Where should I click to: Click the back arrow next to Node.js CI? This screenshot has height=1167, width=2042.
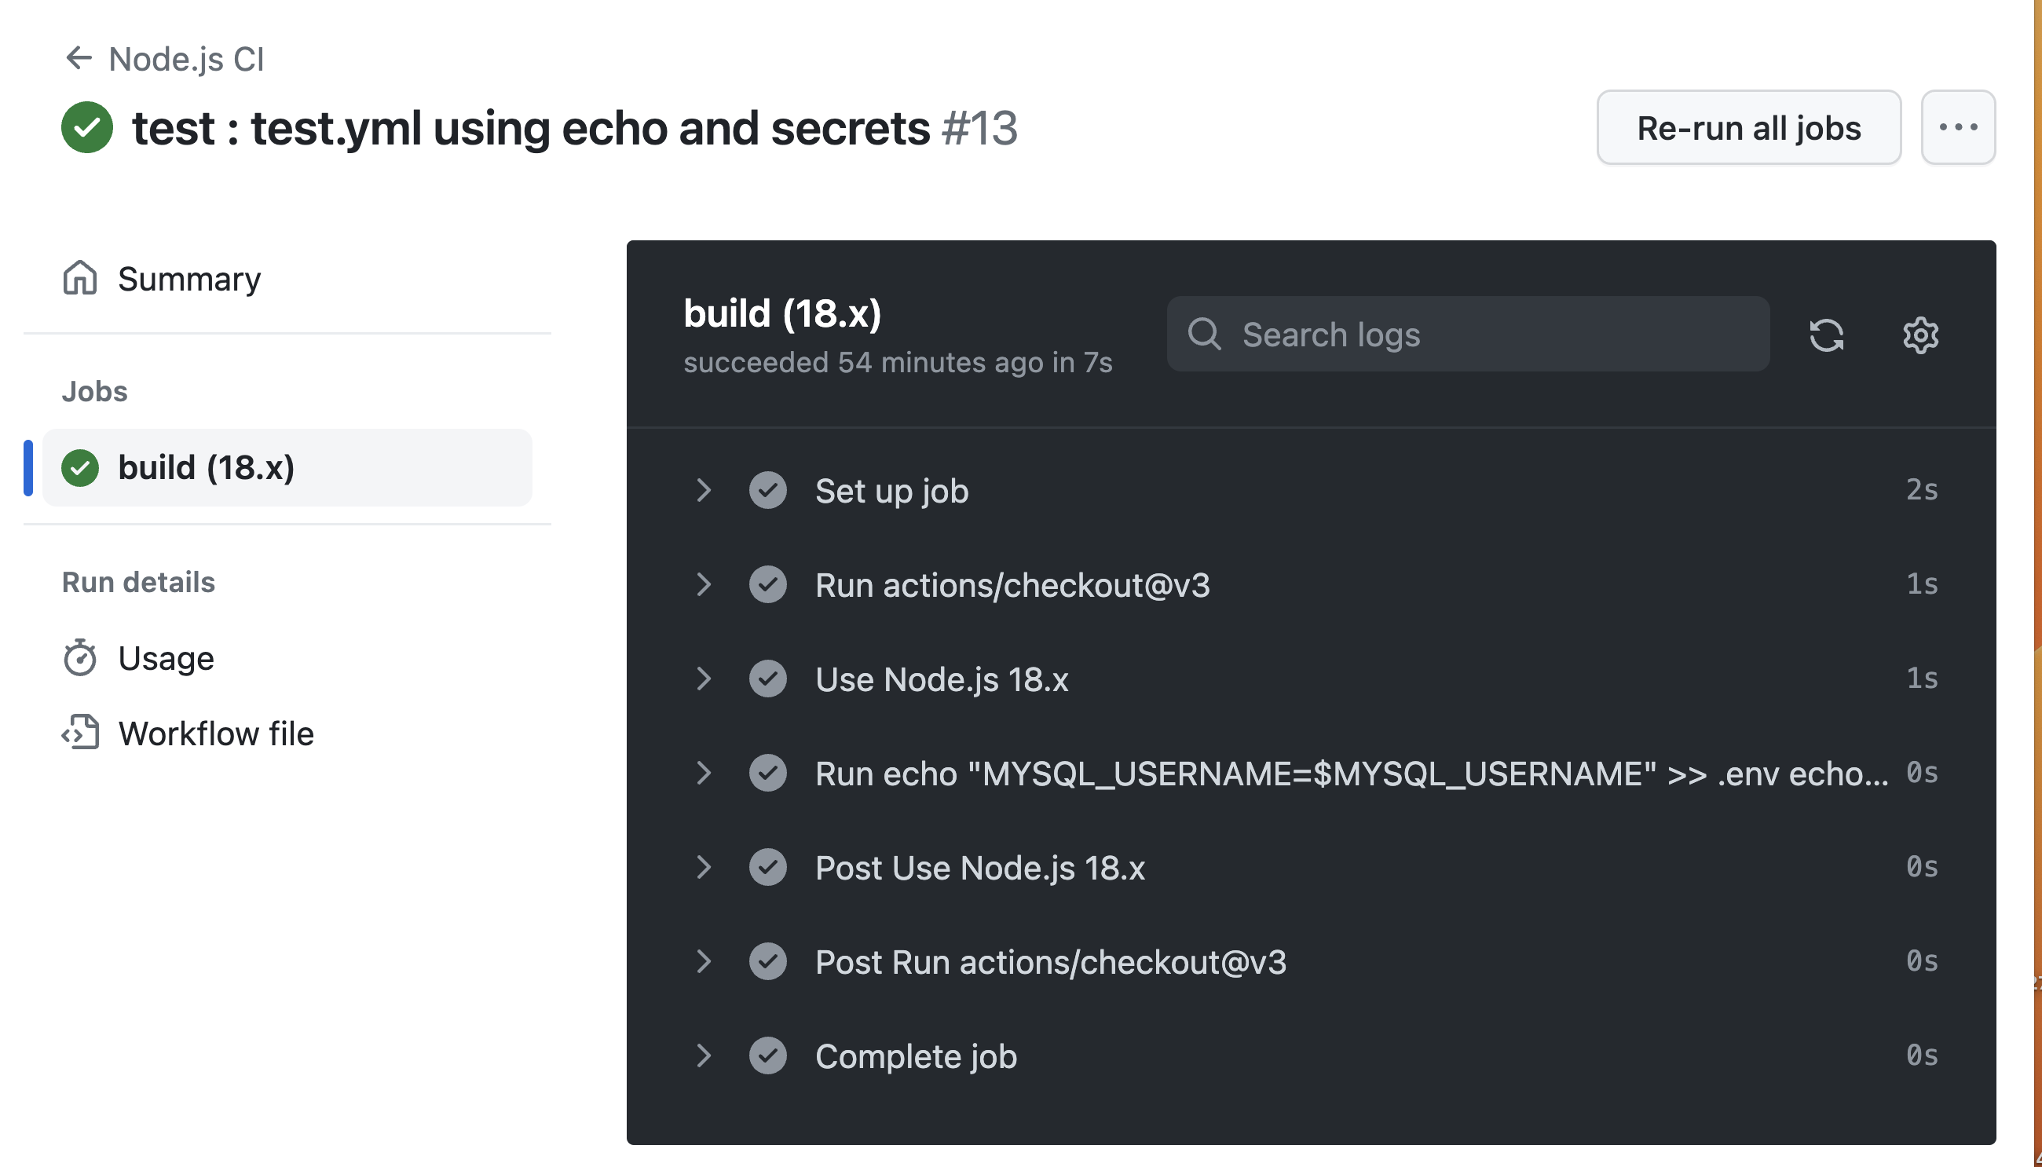tap(79, 57)
